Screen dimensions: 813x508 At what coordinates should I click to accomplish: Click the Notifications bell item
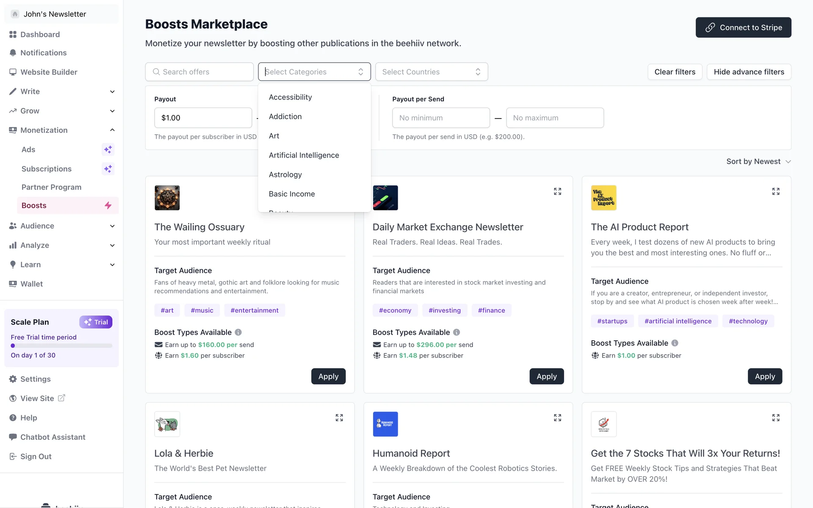(43, 52)
